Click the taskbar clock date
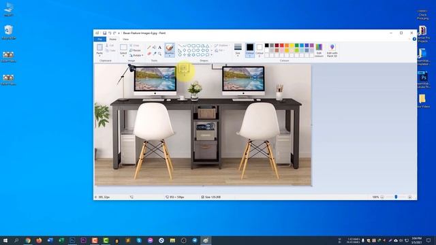The height and width of the screenshot is (245, 436). tap(416, 240)
